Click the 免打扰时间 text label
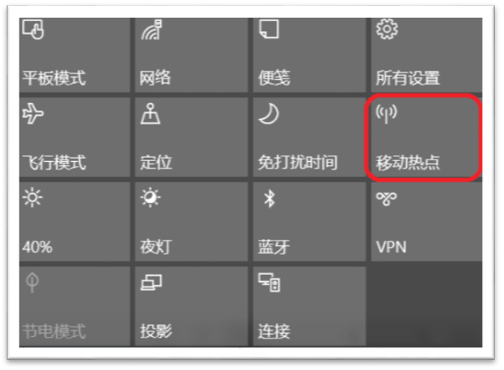Image resolution: width=504 pixels, height=370 pixels. (298, 163)
